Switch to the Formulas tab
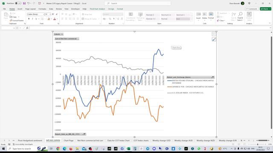Viewport: 273px width, 153px height. pos(42,9)
